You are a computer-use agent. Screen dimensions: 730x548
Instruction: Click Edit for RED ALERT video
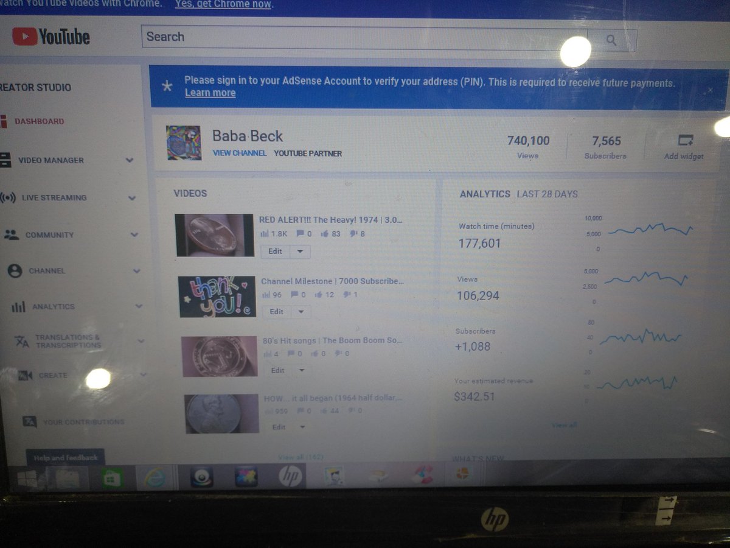pos(275,251)
